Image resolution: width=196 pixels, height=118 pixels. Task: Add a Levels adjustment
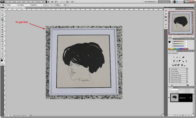point(177,57)
